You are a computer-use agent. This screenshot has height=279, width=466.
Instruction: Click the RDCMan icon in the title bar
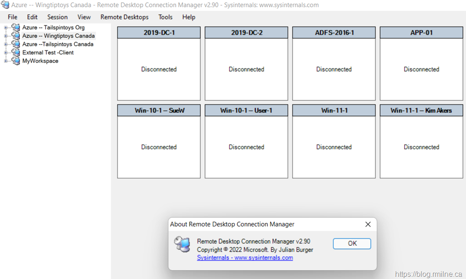[5, 5]
